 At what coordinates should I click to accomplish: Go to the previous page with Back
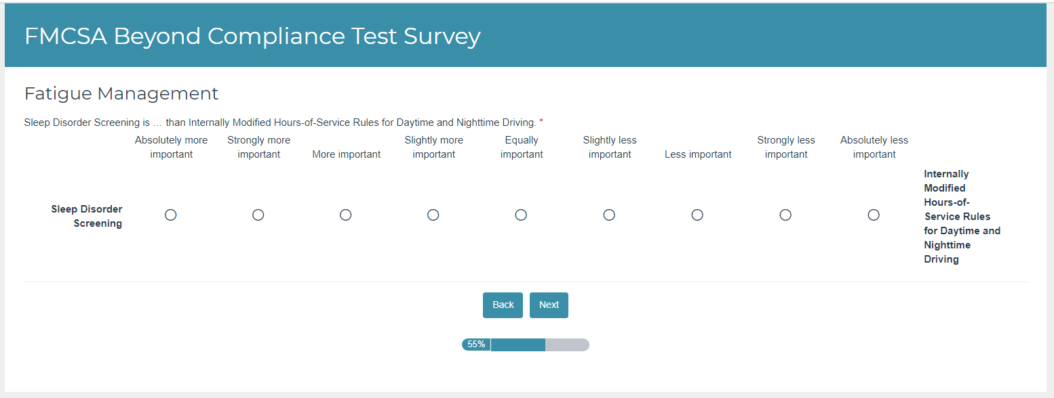point(503,305)
